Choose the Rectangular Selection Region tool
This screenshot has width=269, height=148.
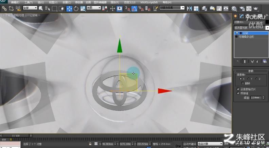coord(54,8)
